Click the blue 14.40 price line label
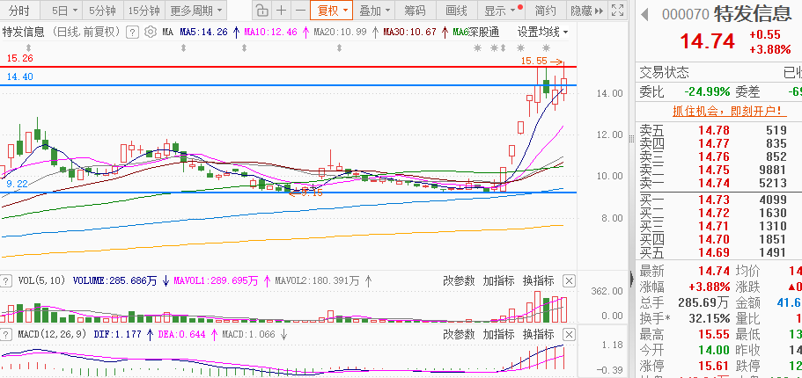 tap(20, 76)
